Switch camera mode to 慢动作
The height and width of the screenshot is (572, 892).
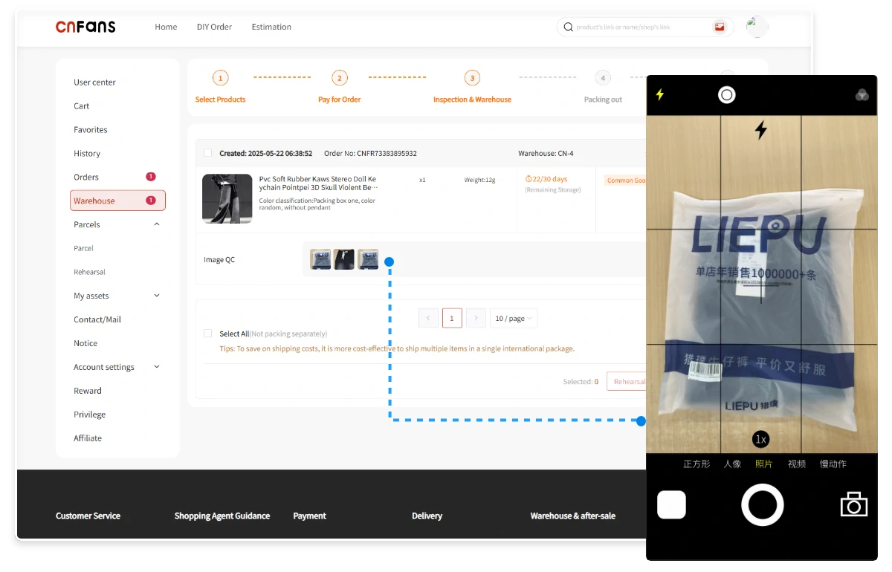[x=833, y=464]
